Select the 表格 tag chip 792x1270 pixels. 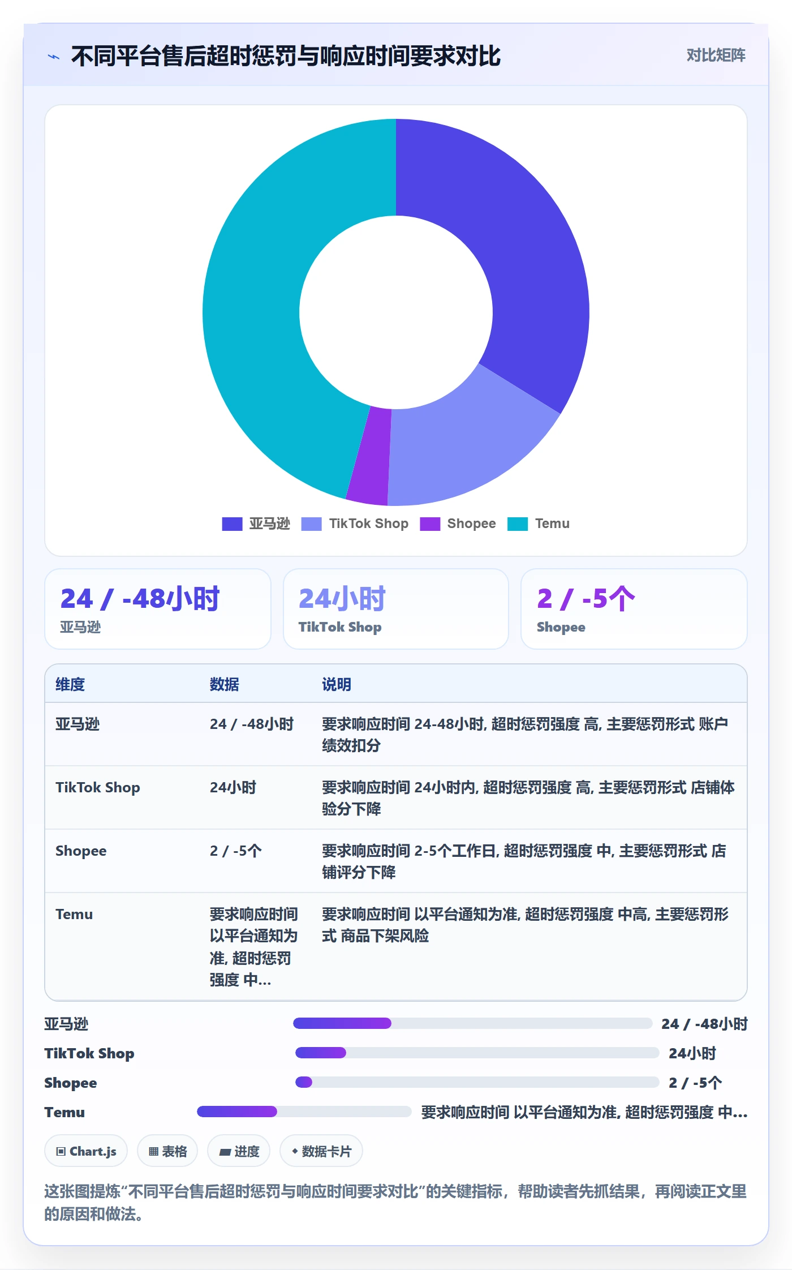[x=167, y=1151]
